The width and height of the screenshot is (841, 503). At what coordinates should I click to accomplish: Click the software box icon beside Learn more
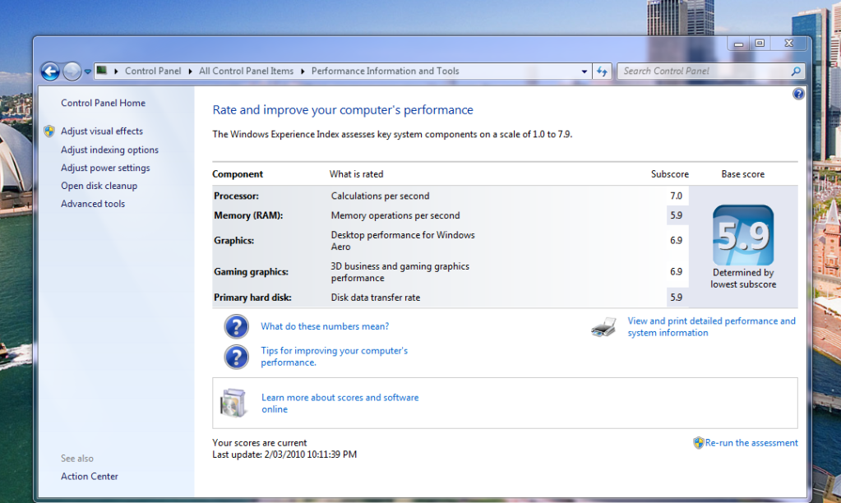pyautogui.click(x=233, y=404)
